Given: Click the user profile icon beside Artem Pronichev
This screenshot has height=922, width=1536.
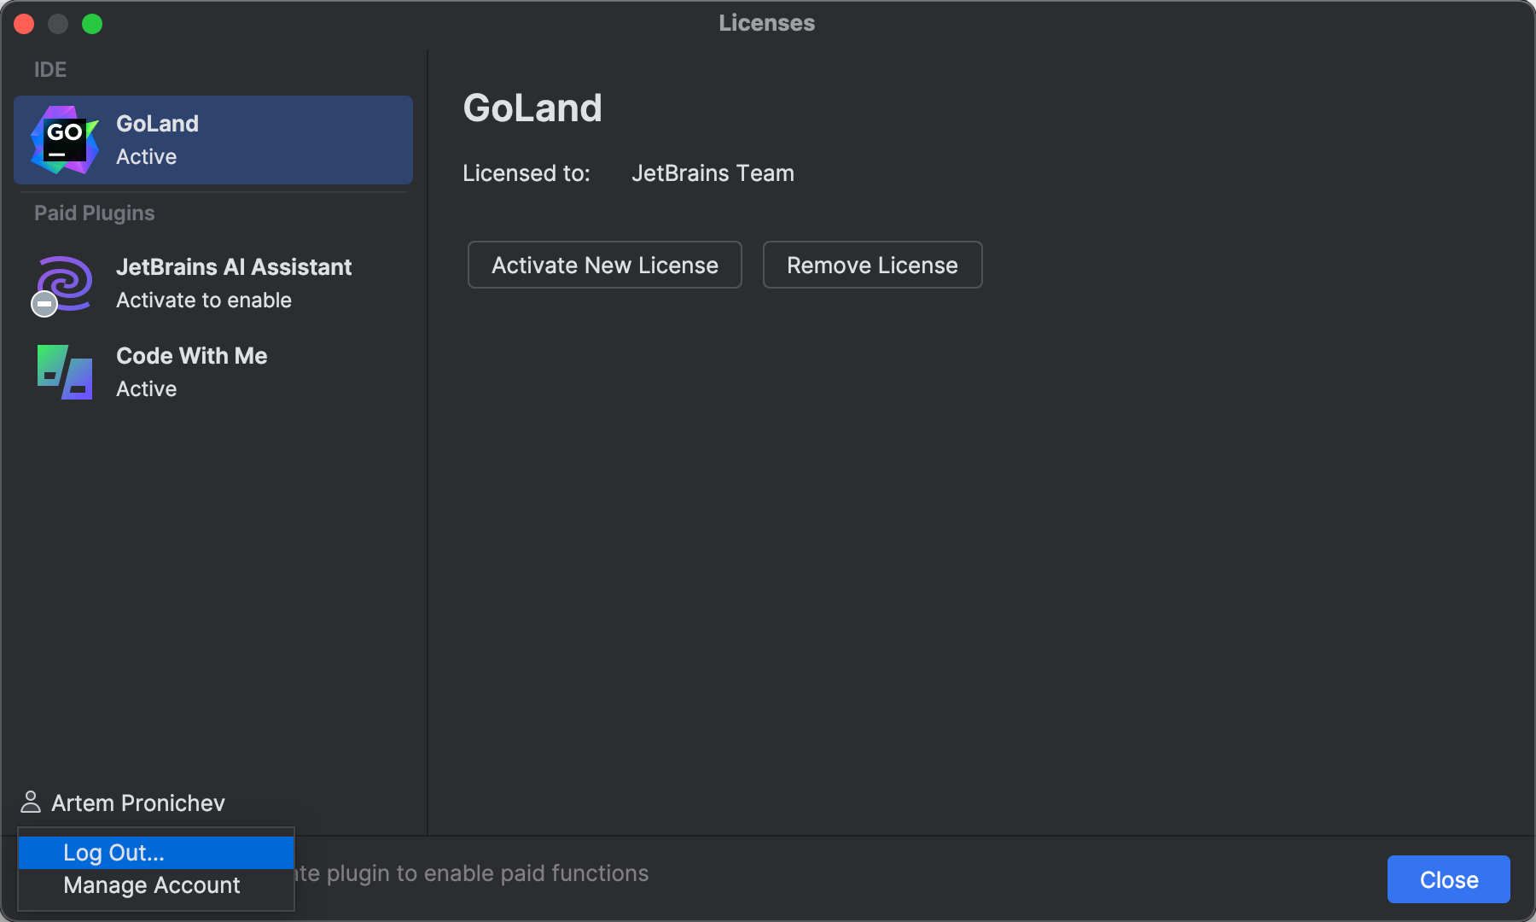Looking at the screenshot, I should tap(32, 802).
